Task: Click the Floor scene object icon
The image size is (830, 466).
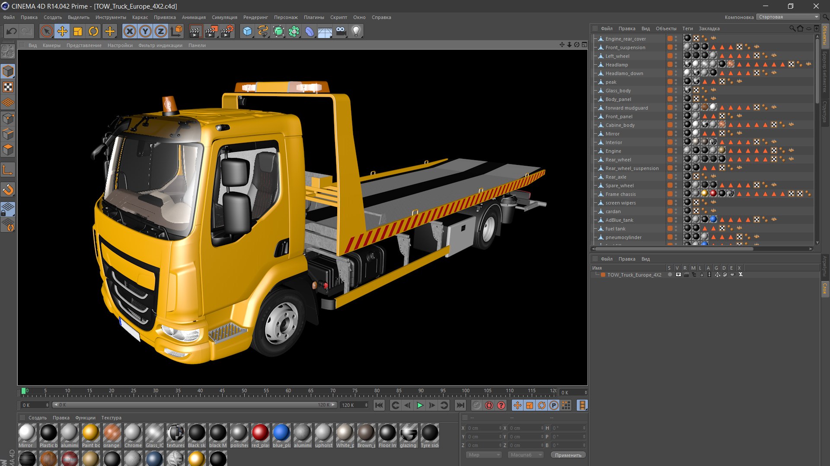Action: [325, 31]
